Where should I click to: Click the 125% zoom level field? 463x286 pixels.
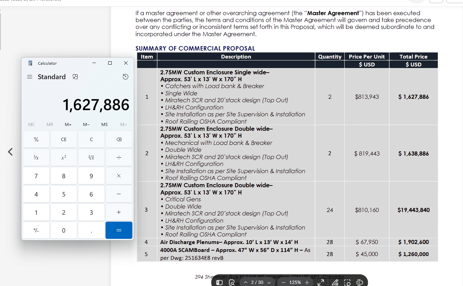pos(295,283)
